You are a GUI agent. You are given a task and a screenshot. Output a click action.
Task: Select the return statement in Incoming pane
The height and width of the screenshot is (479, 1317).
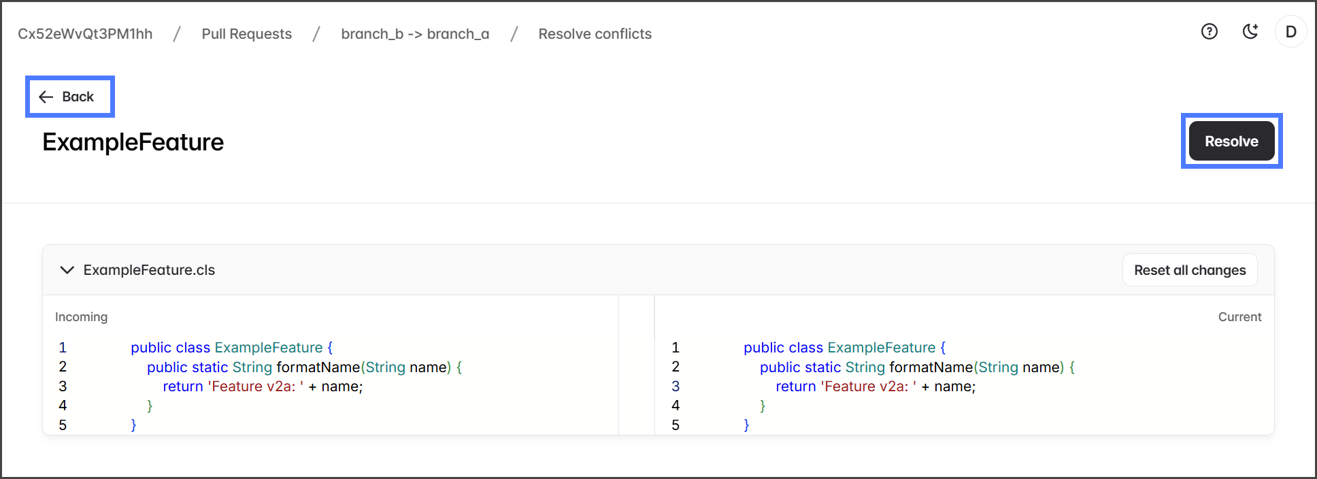click(263, 386)
